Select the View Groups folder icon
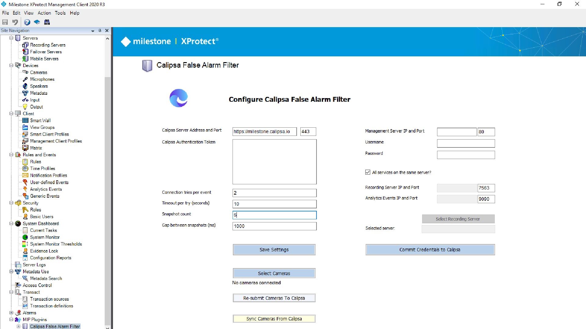586x329 pixels. 25,127
